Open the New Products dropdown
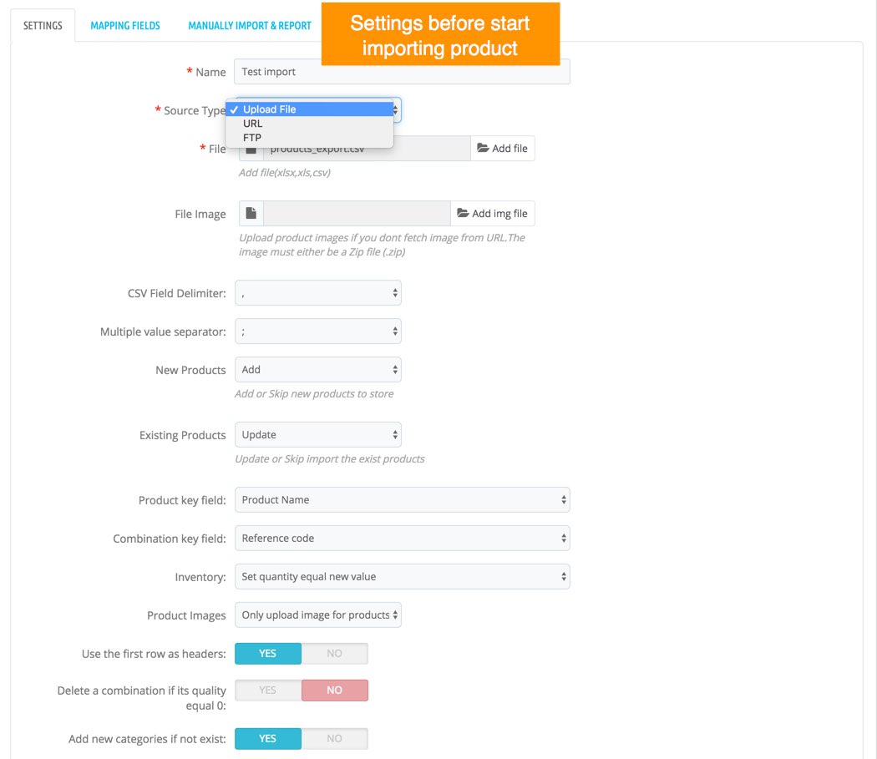The width and height of the screenshot is (877, 759). pos(317,370)
